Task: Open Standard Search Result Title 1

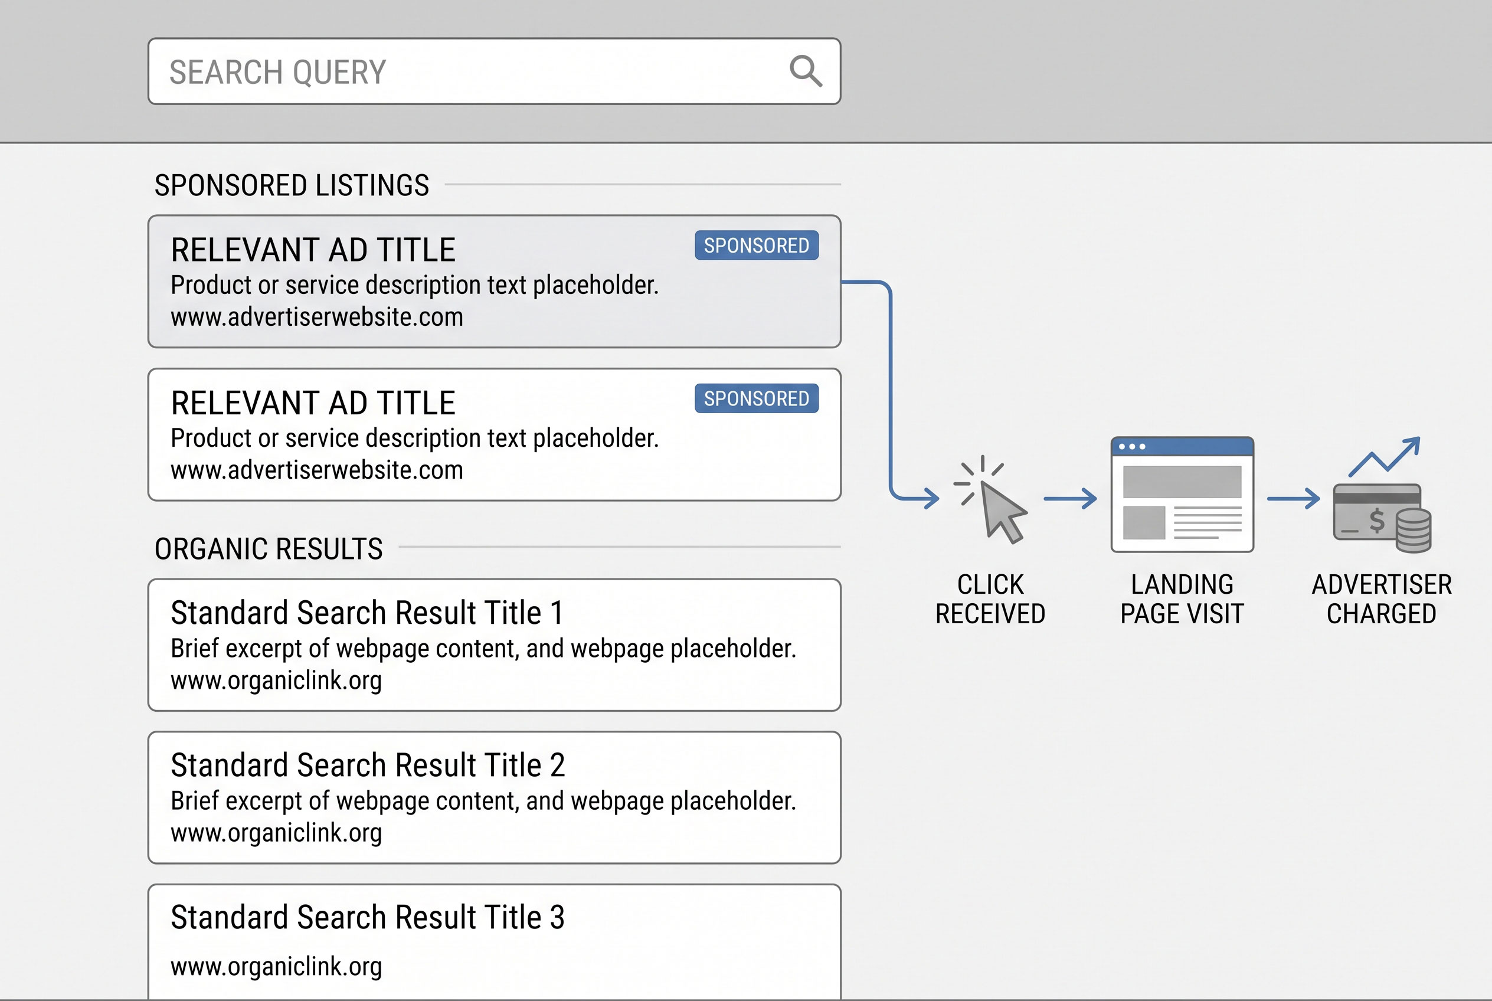Action: pyautogui.click(x=368, y=613)
